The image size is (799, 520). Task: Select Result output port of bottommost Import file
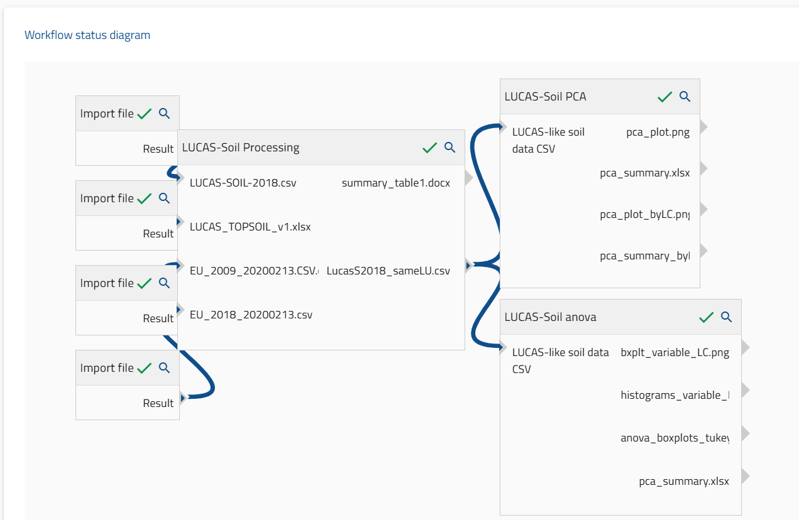(x=184, y=398)
